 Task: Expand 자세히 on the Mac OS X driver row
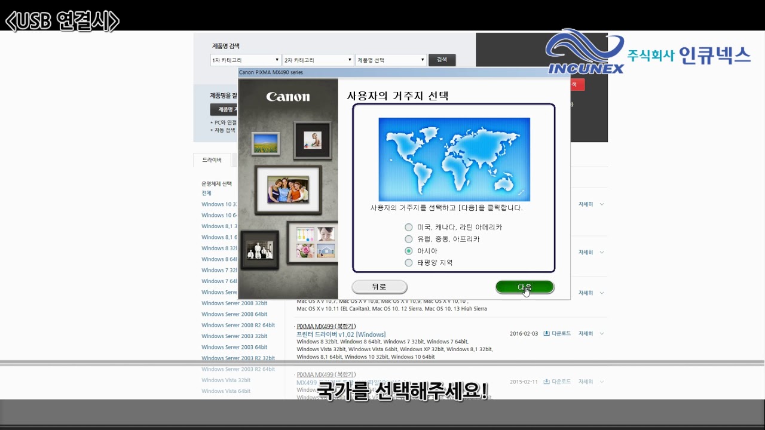[x=590, y=293]
